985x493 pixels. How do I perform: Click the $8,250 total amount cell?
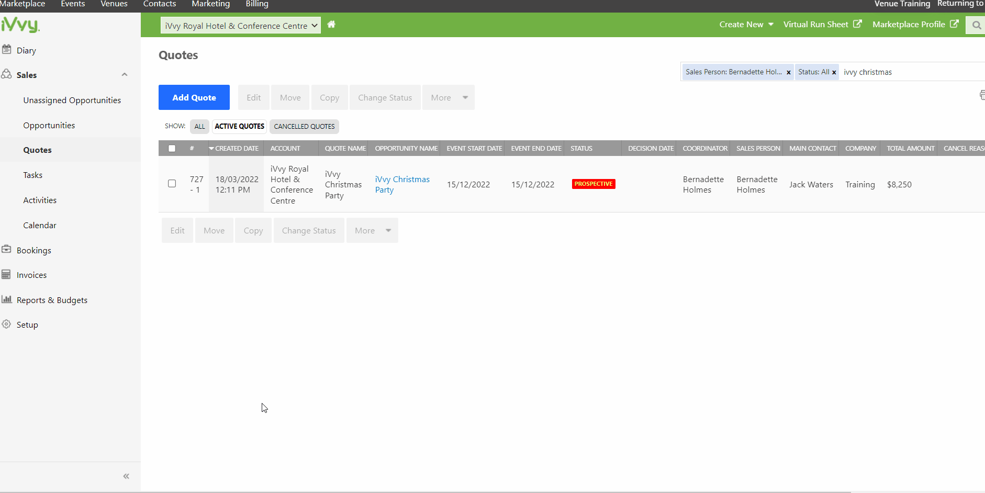(x=899, y=184)
